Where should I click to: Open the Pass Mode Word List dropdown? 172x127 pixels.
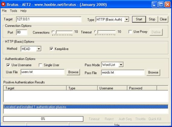click(x=121, y=65)
